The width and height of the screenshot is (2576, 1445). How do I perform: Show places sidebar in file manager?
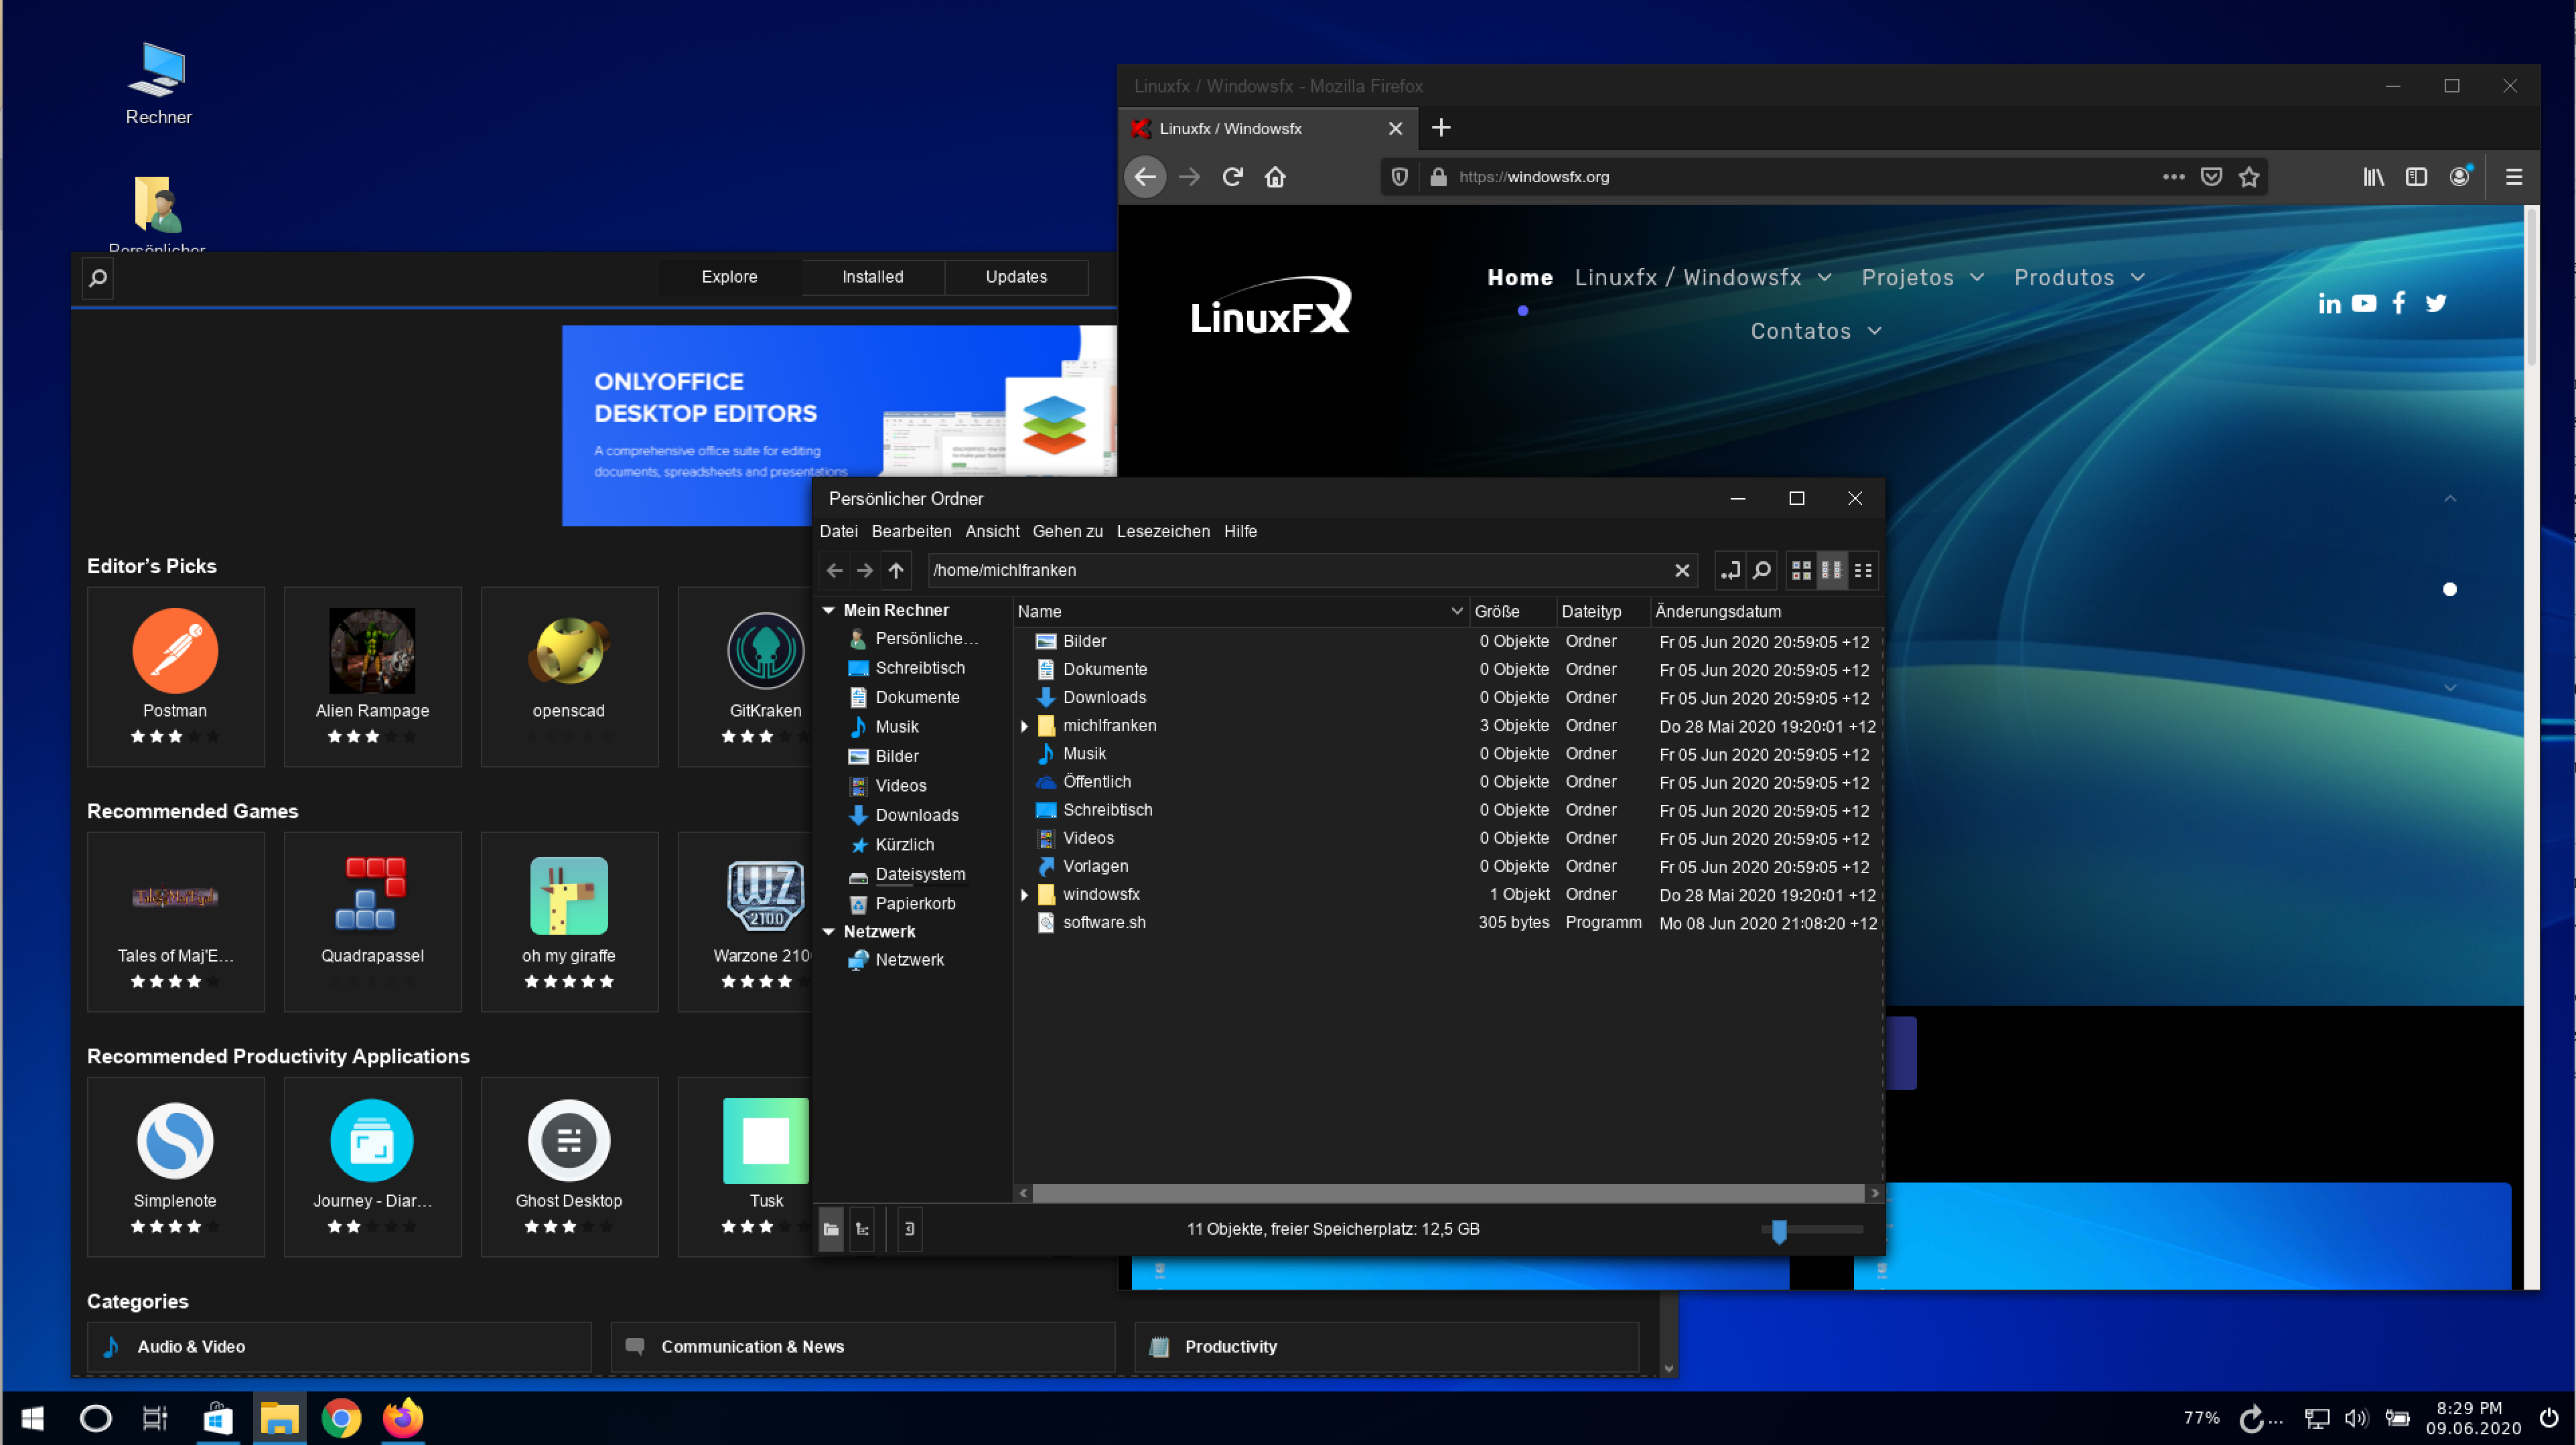[x=831, y=1229]
